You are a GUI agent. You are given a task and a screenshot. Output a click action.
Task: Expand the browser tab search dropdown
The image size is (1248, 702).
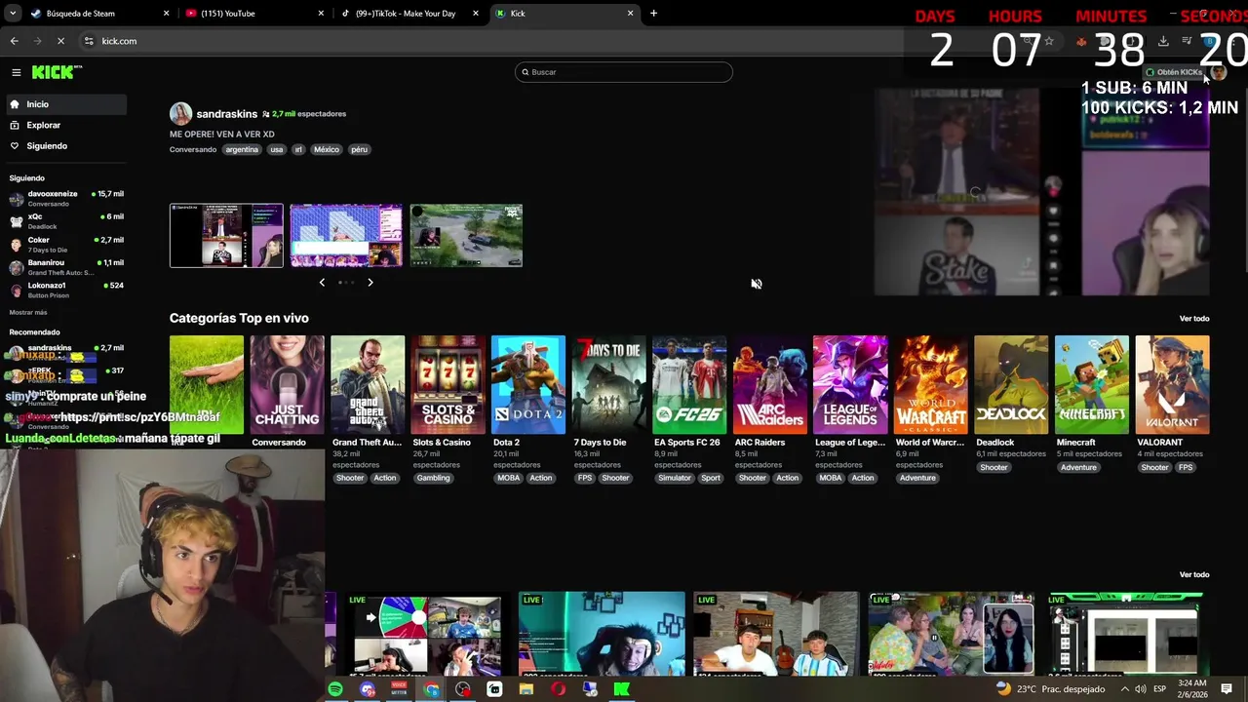(12, 14)
